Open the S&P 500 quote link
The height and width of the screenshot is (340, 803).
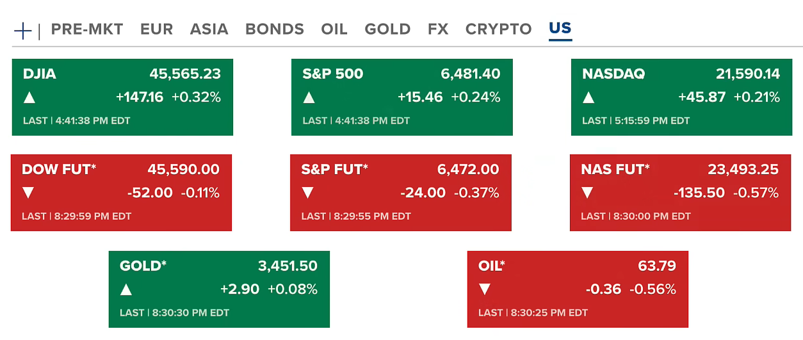click(332, 74)
